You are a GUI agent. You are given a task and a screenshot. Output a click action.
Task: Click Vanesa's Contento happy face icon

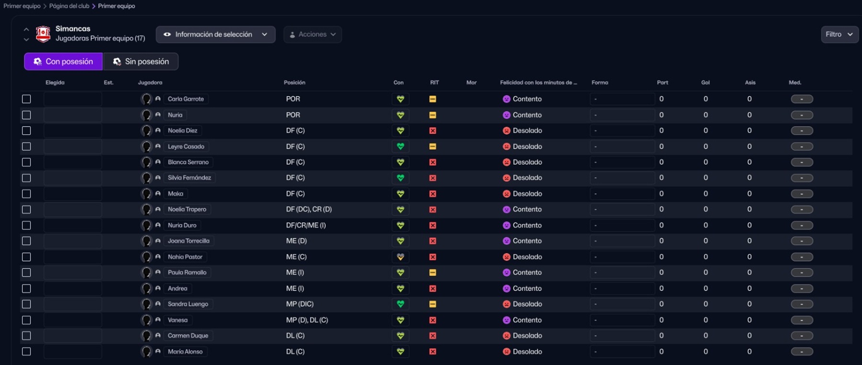click(x=506, y=320)
